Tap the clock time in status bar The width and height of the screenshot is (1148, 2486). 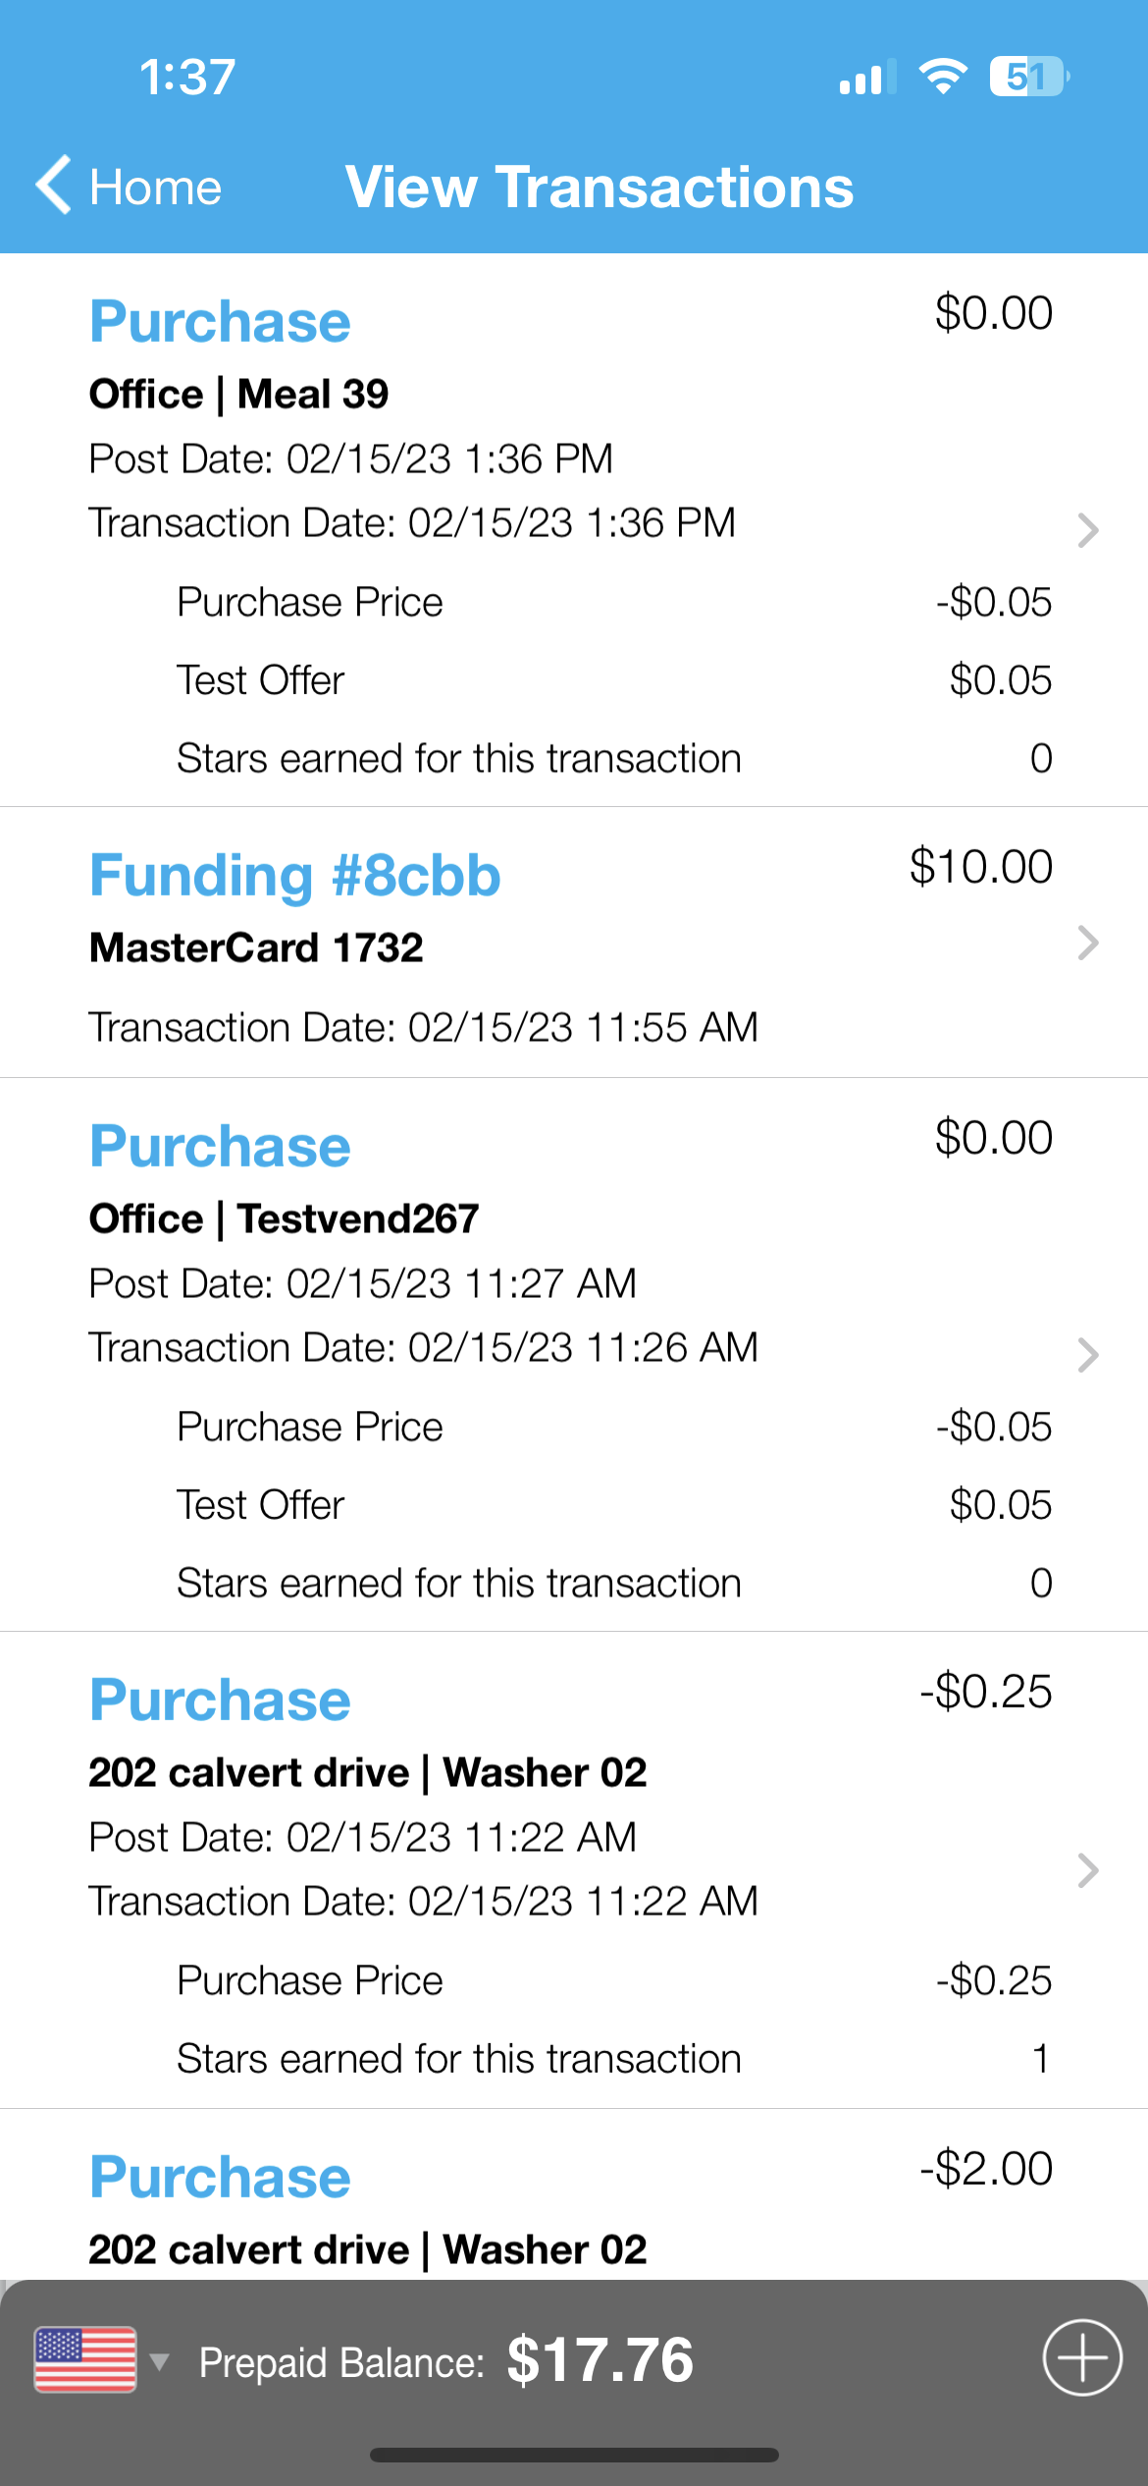point(187,77)
